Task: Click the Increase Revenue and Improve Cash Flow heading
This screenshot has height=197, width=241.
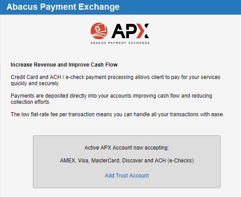Action: pyautogui.click(x=64, y=65)
